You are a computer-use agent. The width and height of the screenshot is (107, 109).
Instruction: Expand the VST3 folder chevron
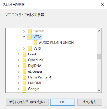click(24, 48)
